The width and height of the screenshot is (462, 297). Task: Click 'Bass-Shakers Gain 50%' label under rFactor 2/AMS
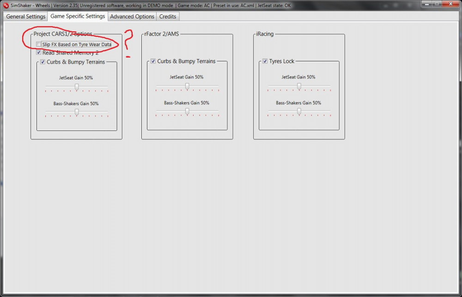coord(187,103)
